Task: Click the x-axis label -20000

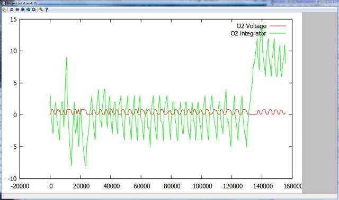Action: [20, 186]
